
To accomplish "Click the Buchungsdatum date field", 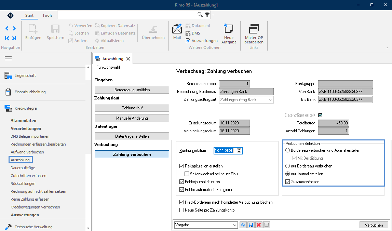I will coord(224,151).
